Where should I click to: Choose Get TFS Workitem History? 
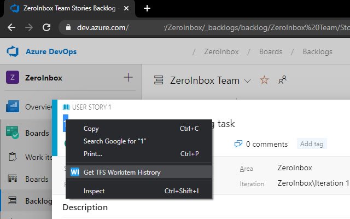coord(139,172)
